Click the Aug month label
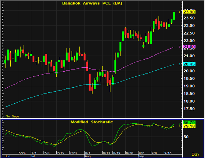205x159 pixels. pyautogui.click(x=87, y=156)
